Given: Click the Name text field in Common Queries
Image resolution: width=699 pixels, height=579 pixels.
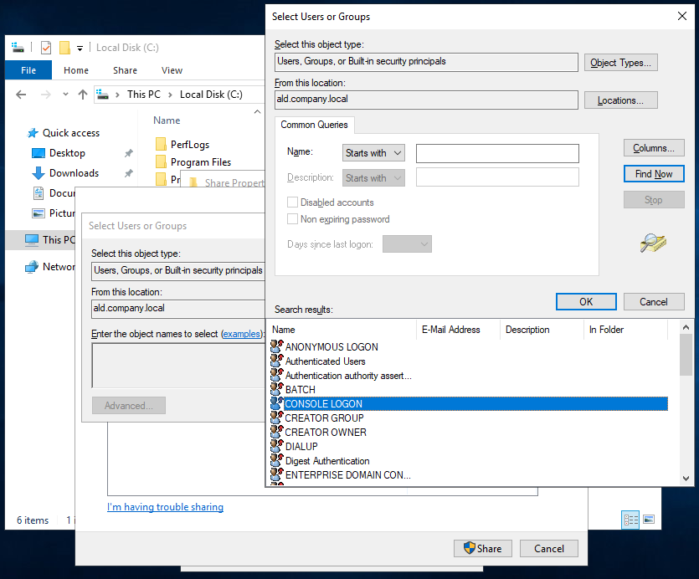Looking at the screenshot, I should (x=497, y=153).
